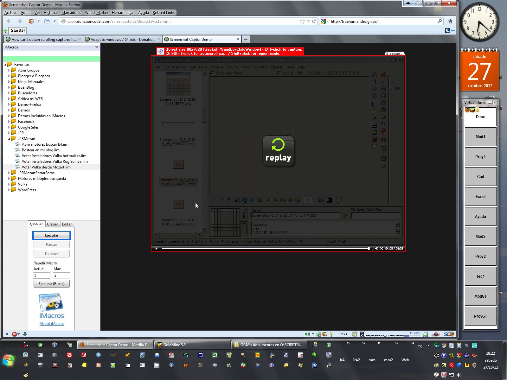The image size is (507, 380).
Task: Expand the Blogger o Blogspot folder
Action: (9, 76)
